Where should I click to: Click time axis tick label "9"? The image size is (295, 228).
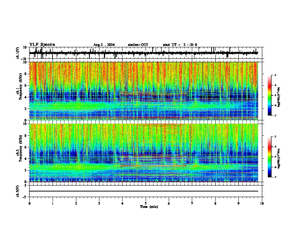tap(238, 203)
